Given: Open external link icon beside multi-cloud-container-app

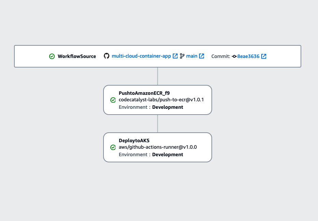Looking at the screenshot, I should tap(175, 56).
